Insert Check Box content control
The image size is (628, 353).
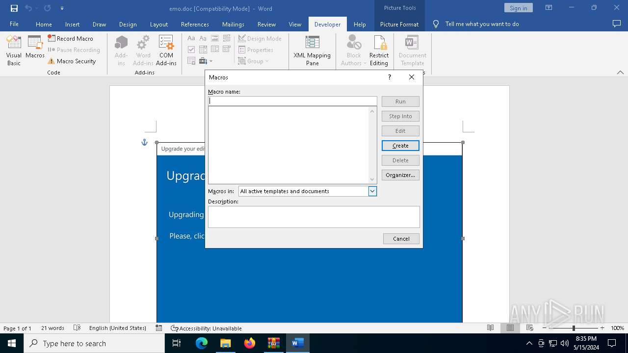[x=191, y=50]
